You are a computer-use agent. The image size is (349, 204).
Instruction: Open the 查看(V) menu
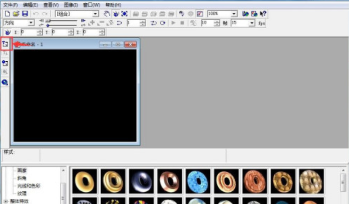pyautogui.click(x=51, y=5)
